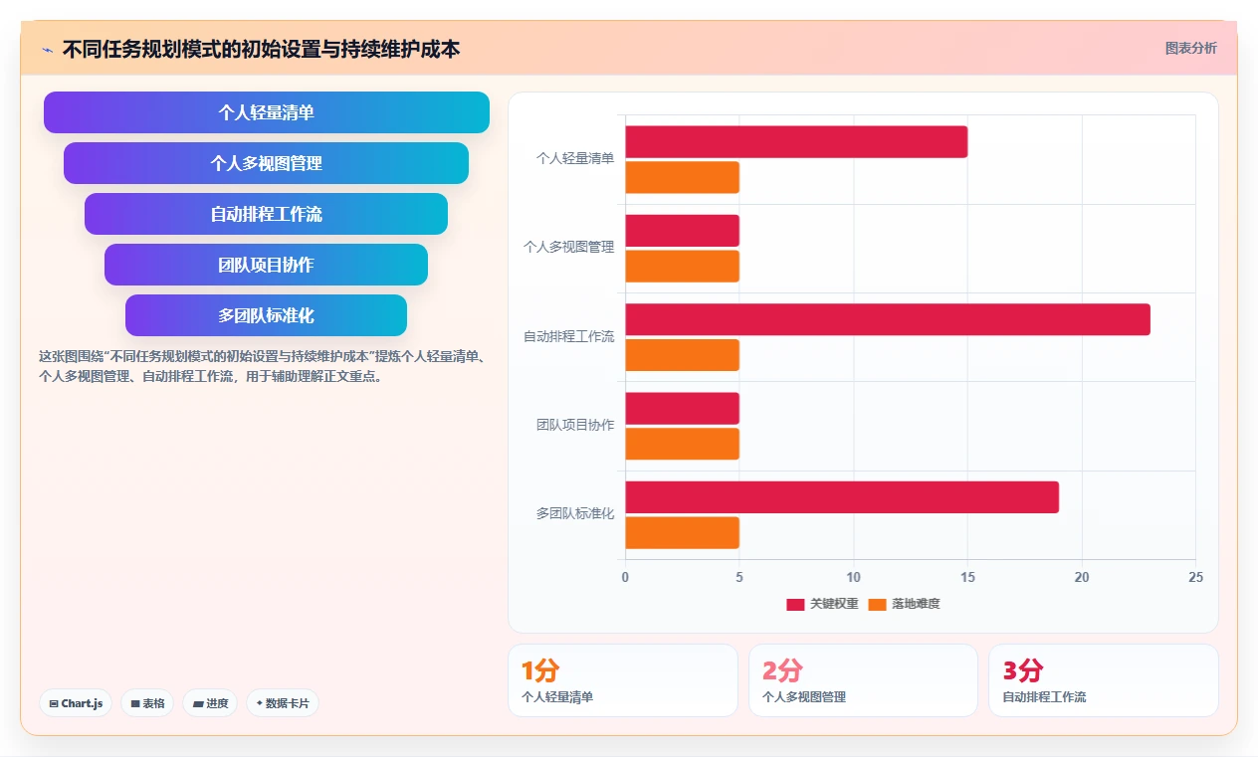The width and height of the screenshot is (1258, 757).
Task: Click the orange bar for 个人多视图管理
Action: coord(682,266)
